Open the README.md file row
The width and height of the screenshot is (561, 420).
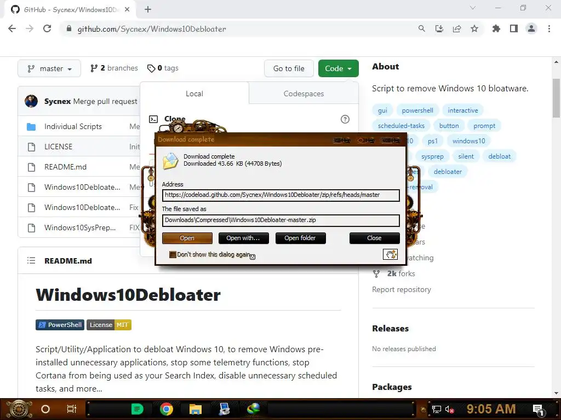click(66, 167)
